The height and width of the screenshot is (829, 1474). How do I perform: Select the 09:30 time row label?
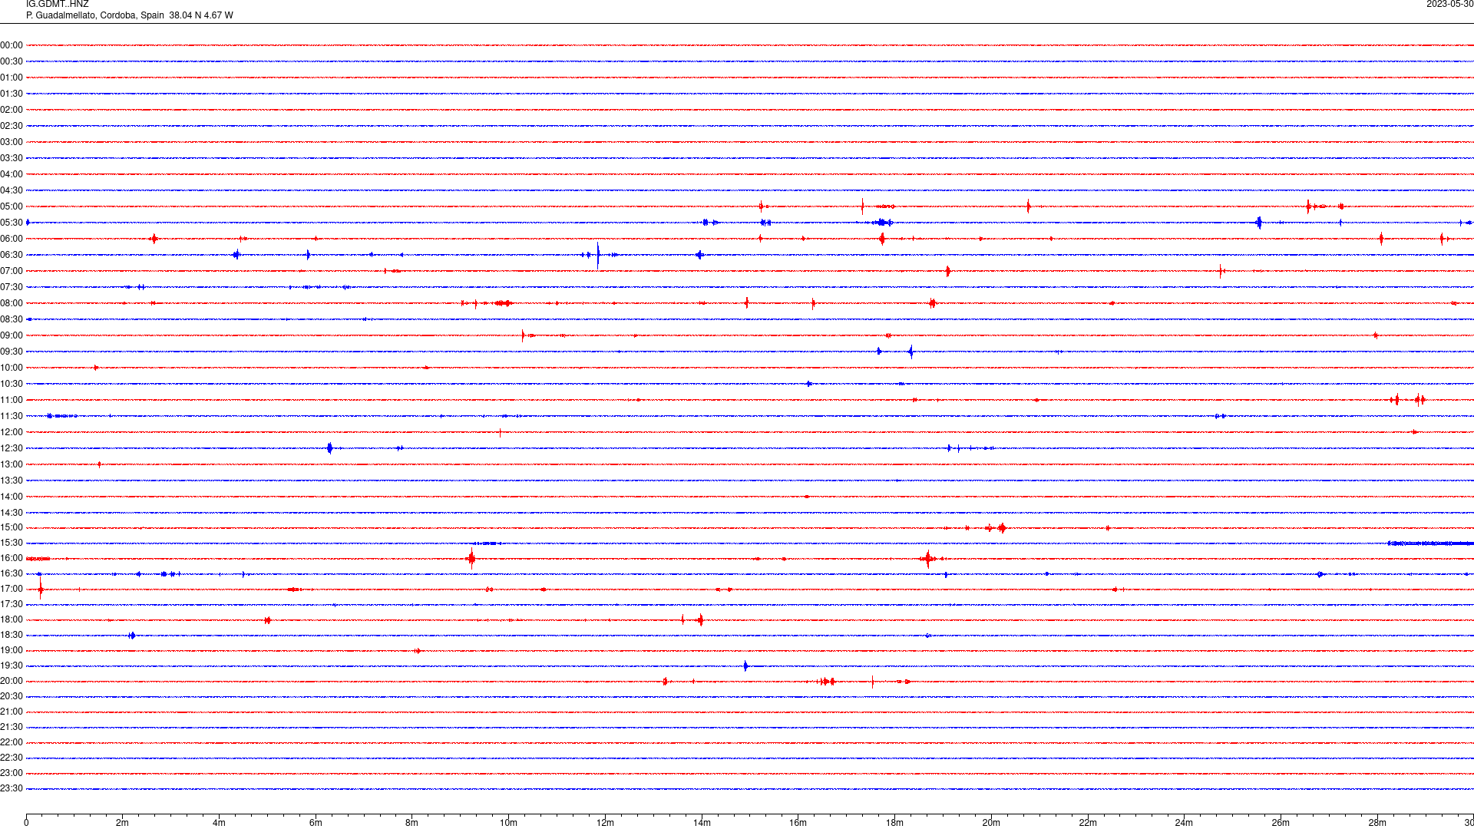pyautogui.click(x=12, y=352)
